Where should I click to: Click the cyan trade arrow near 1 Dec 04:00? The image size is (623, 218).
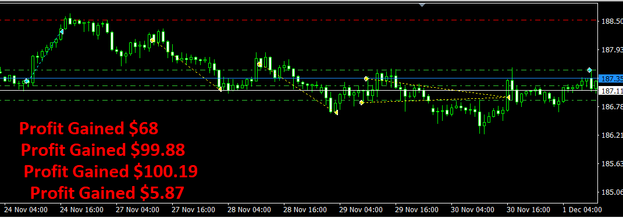click(590, 70)
